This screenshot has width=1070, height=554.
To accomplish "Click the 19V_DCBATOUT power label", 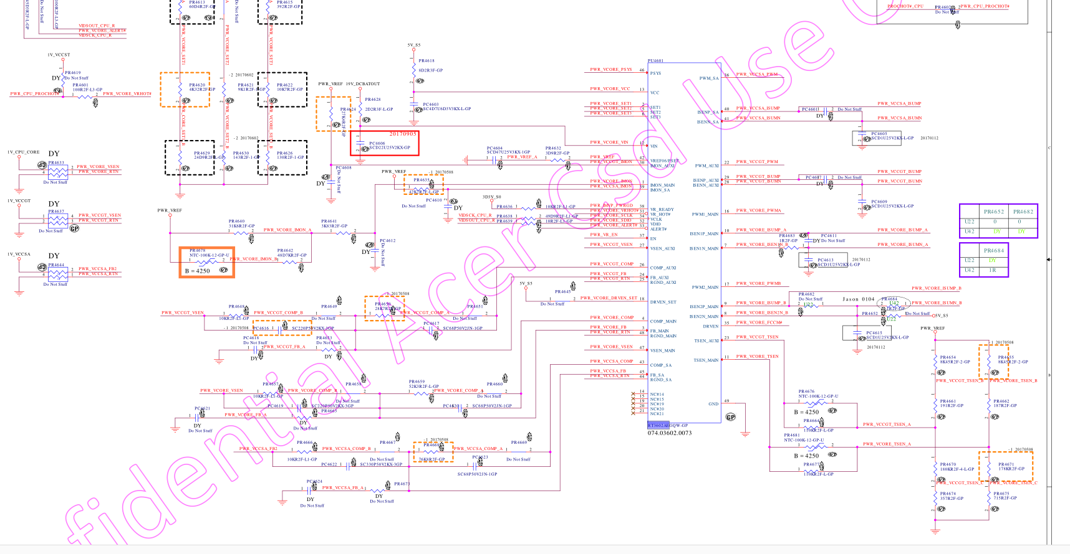I will coord(363,84).
